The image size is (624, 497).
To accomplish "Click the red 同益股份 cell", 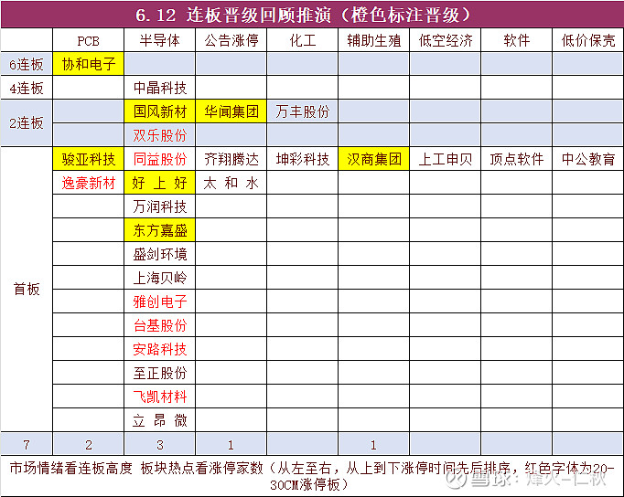I will (159, 159).
